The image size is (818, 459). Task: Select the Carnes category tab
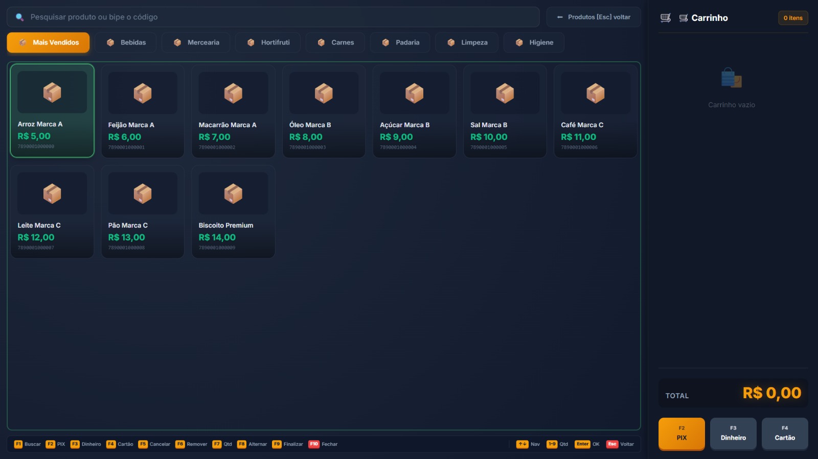click(x=335, y=42)
